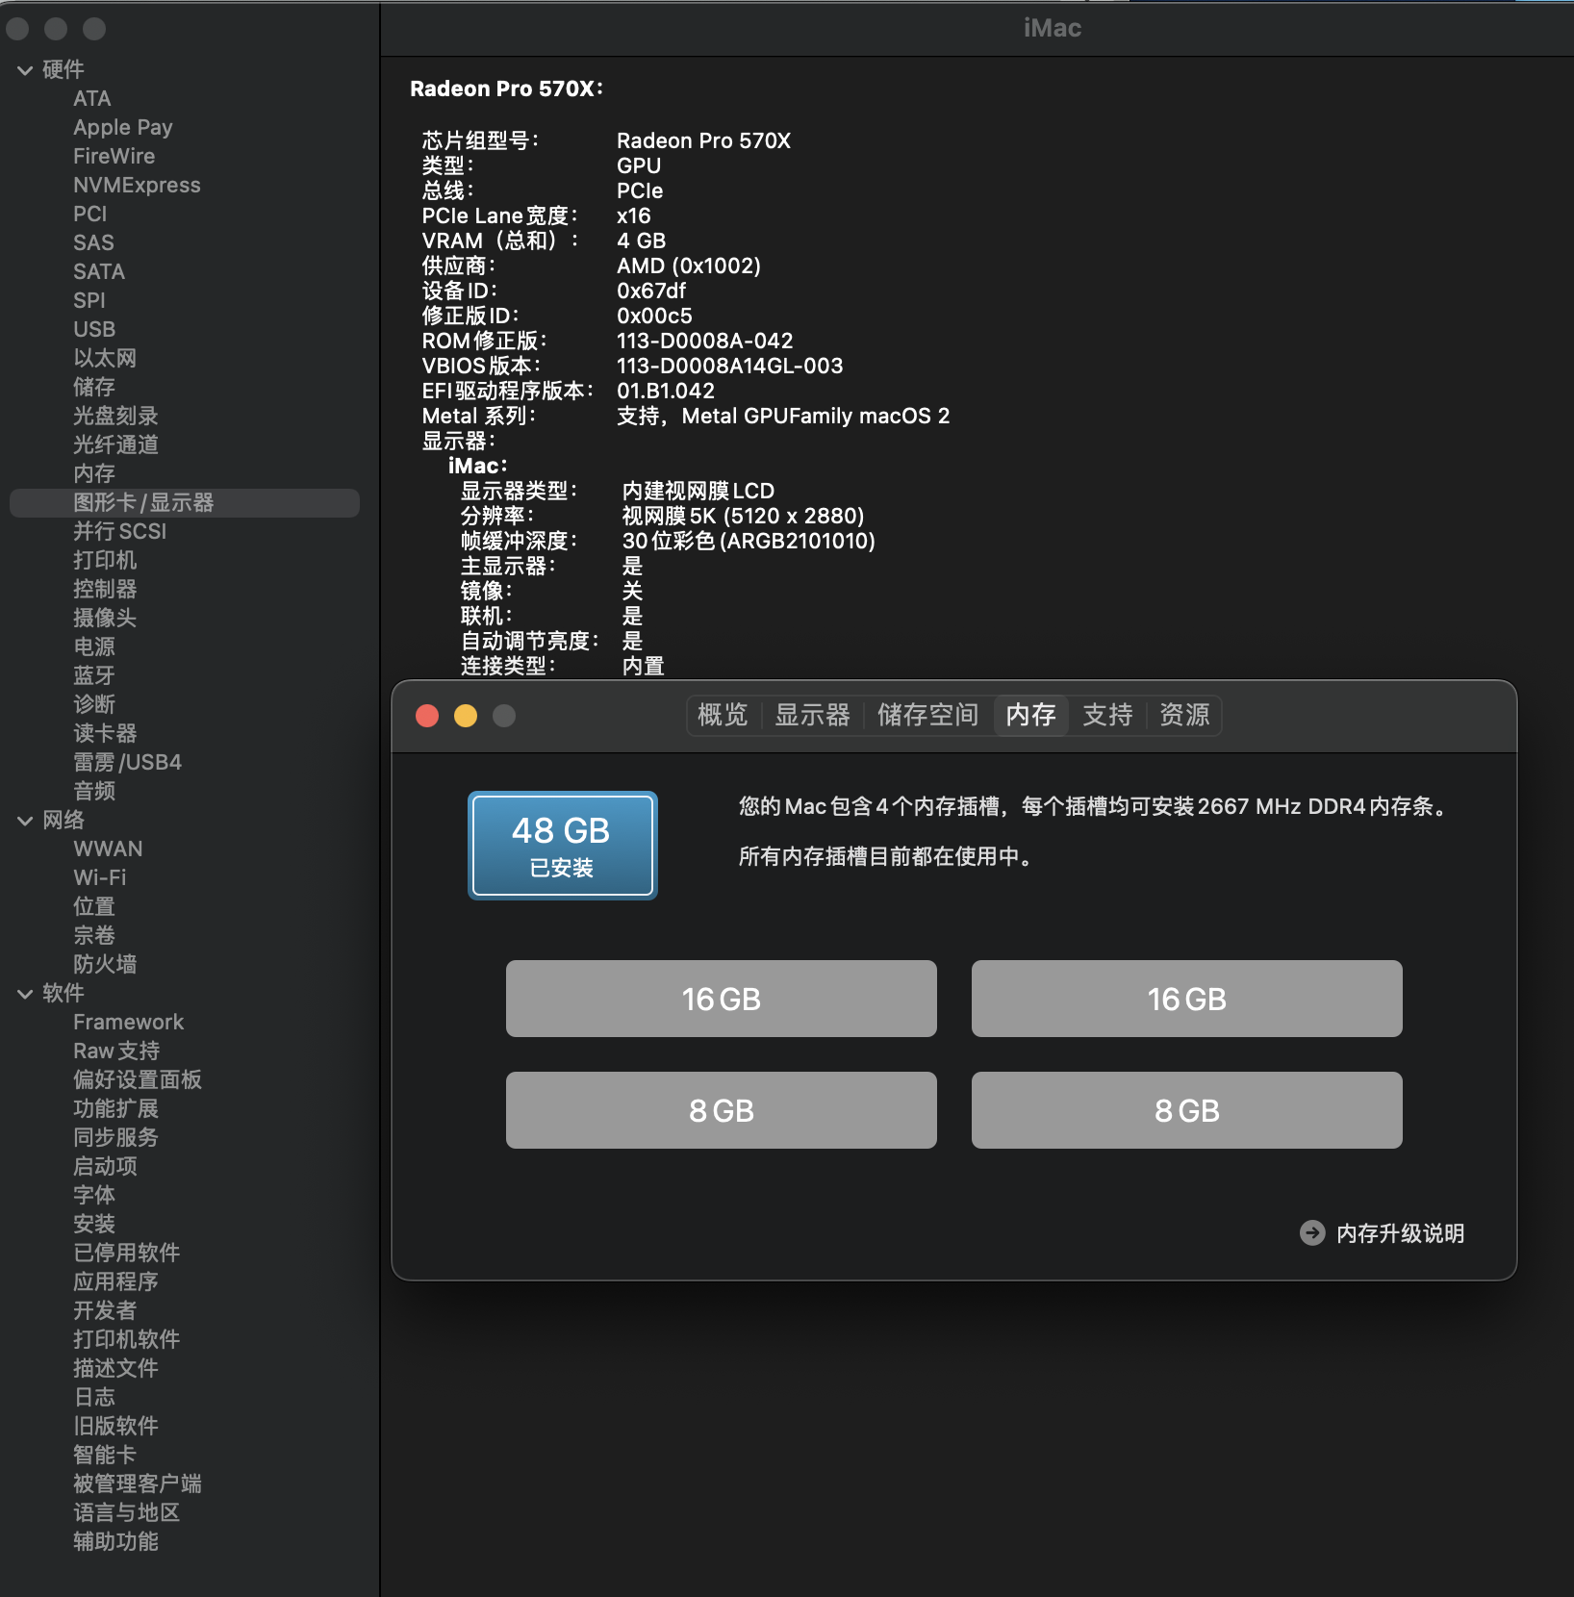Select Apple Pay in the sidebar
The width and height of the screenshot is (1574, 1597).
click(x=123, y=127)
